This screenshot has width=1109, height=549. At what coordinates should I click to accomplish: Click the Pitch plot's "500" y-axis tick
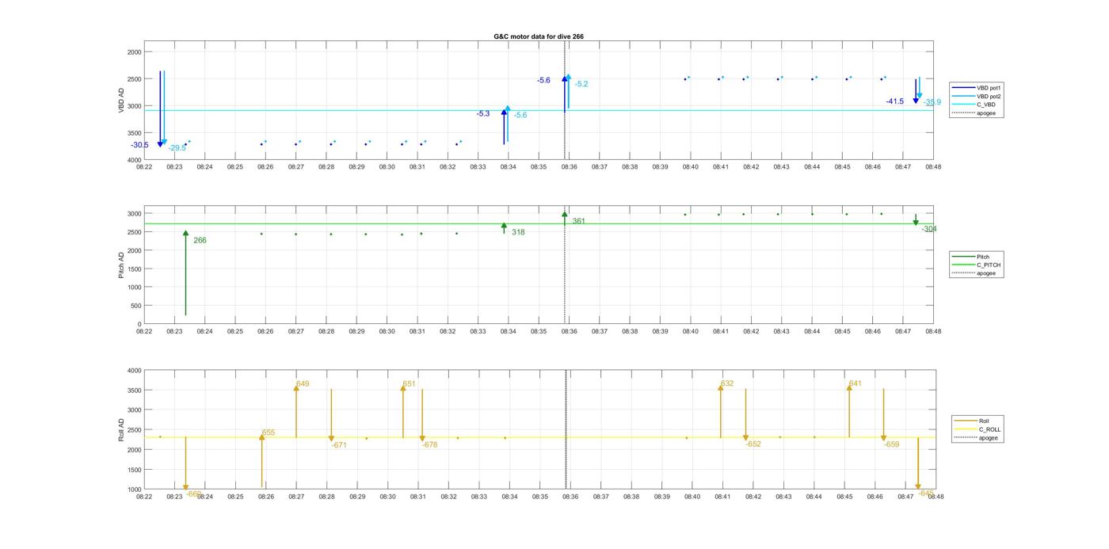136,306
